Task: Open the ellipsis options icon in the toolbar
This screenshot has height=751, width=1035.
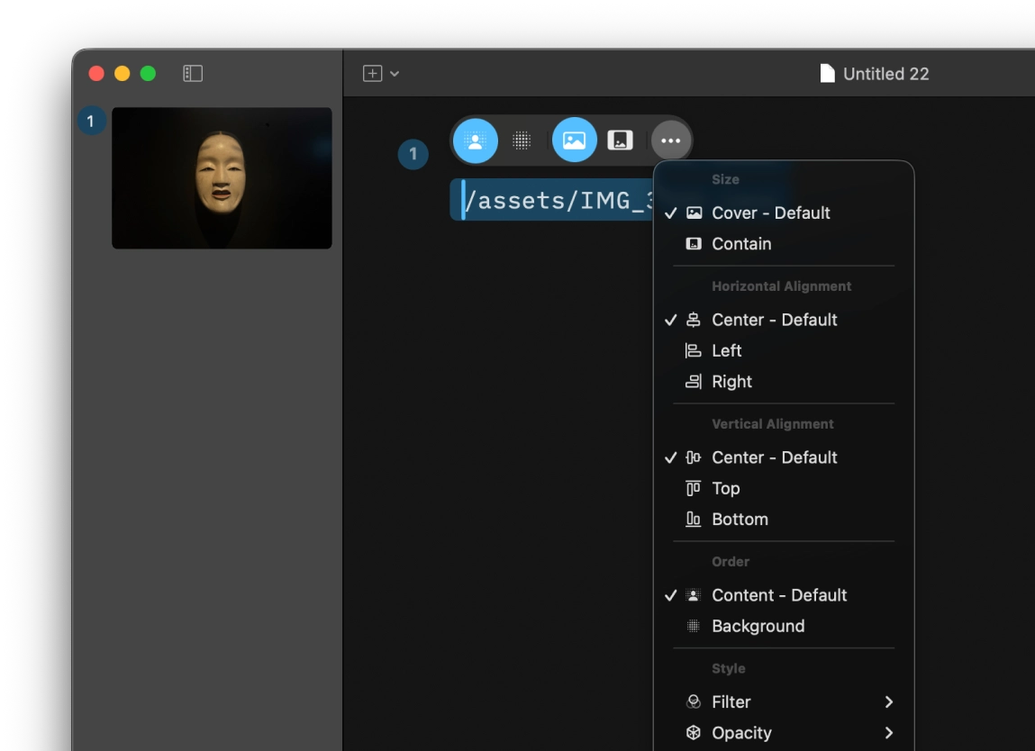Action: 670,140
